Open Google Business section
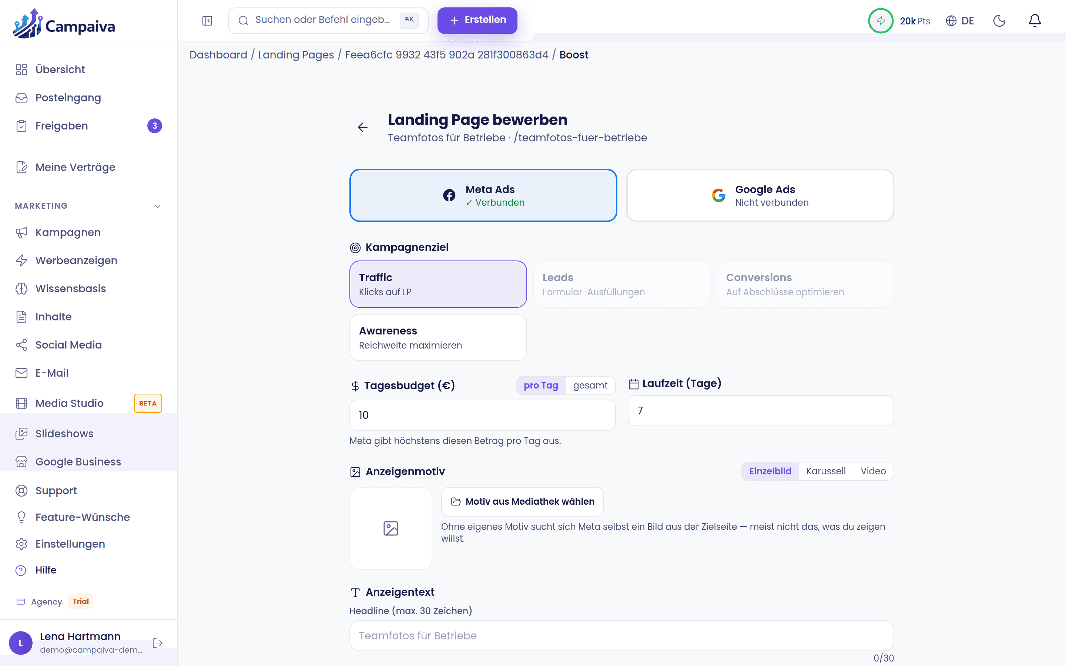Image resolution: width=1066 pixels, height=666 pixels. pos(88,462)
